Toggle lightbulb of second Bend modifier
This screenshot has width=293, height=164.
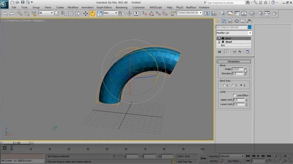pyautogui.click(x=219, y=42)
